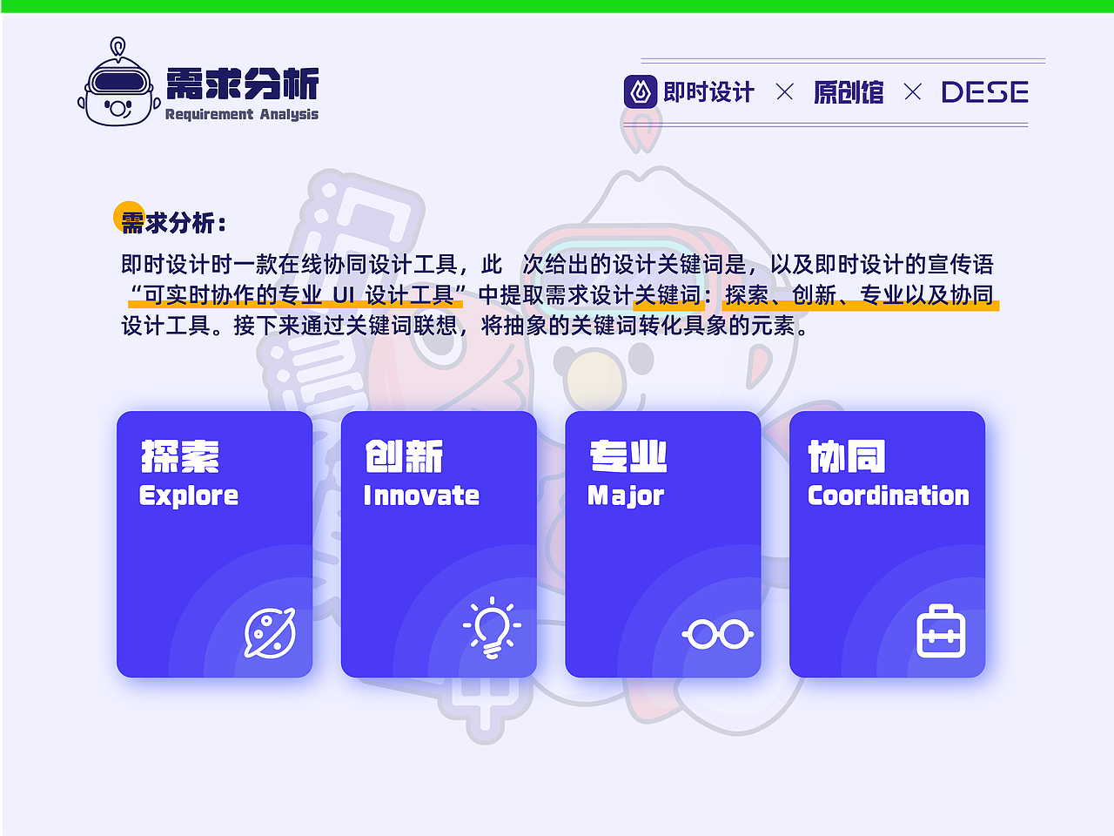Image resolution: width=1114 pixels, height=836 pixels.
Task: Collapse the 协同 Coordination card
Action: point(887,543)
